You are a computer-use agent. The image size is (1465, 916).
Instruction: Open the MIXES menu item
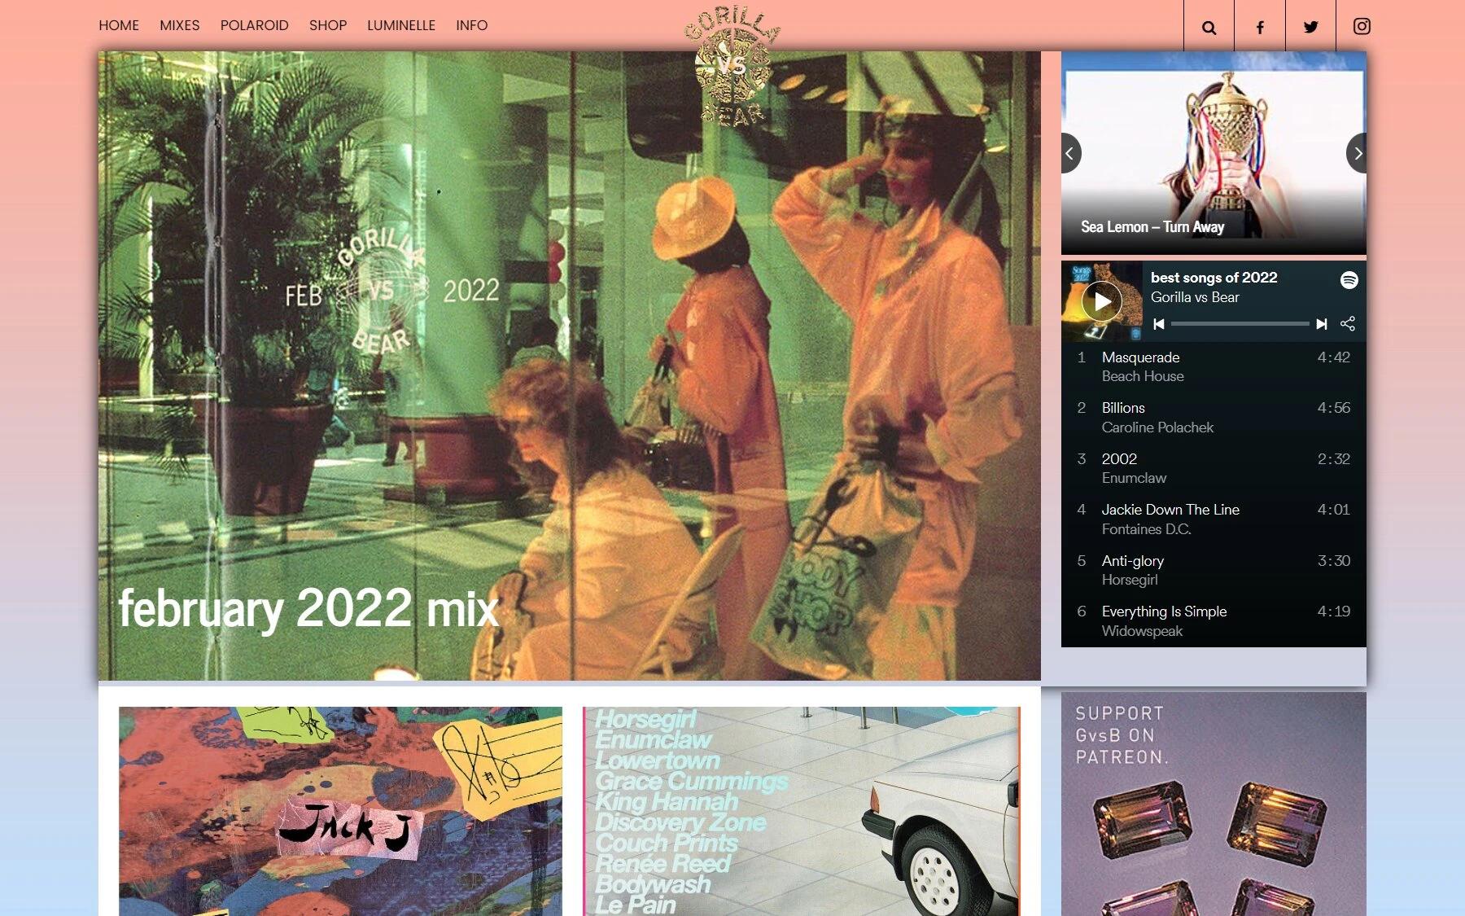(179, 25)
